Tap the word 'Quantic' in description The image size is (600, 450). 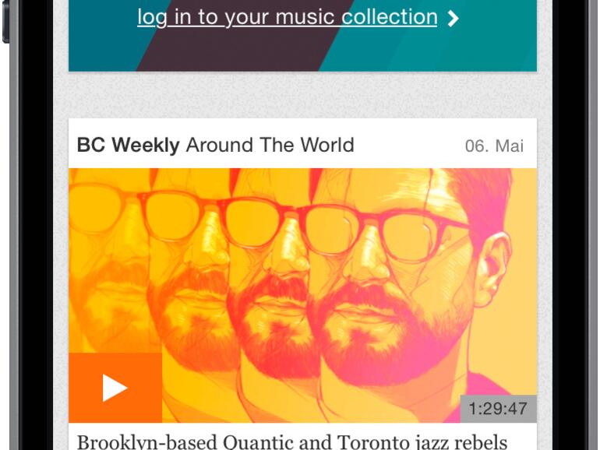click(x=258, y=442)
